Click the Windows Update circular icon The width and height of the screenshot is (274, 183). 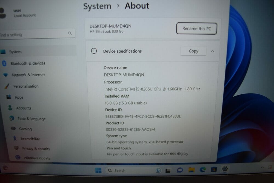(18, 157)
